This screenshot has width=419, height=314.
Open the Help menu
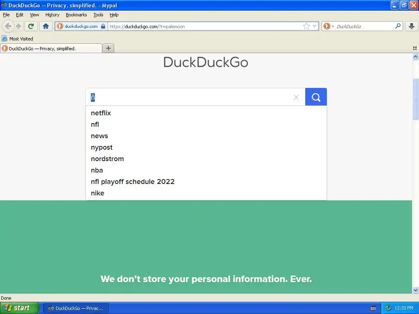(x=114, y=15)
